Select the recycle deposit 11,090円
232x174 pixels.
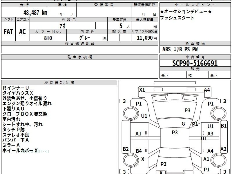coord(147,38)
